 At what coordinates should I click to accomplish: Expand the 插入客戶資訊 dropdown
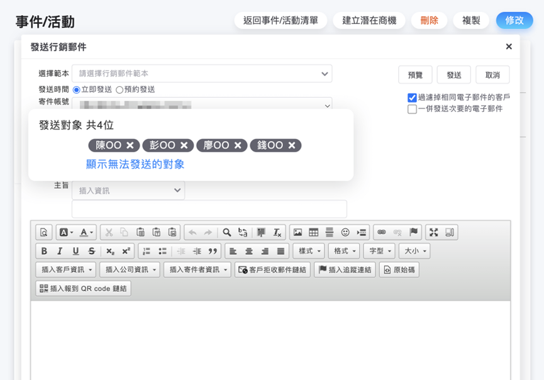(66, 270)
